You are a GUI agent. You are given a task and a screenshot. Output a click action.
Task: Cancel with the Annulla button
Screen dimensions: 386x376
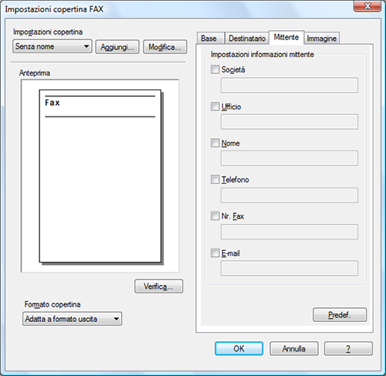click(x=294, y=348)
